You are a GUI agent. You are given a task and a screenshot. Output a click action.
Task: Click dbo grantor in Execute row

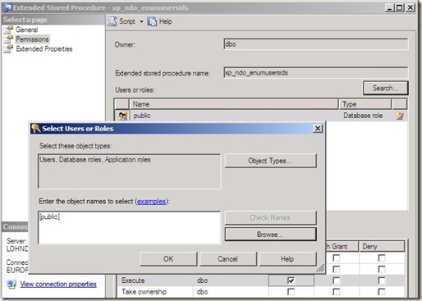coord(202,280)
